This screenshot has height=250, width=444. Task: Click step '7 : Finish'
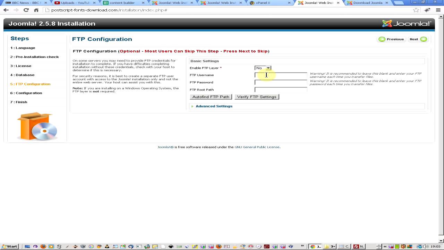(19, 102)
